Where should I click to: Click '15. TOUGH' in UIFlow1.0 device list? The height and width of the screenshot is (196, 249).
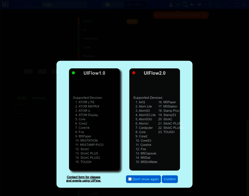(x=83, y=162)
